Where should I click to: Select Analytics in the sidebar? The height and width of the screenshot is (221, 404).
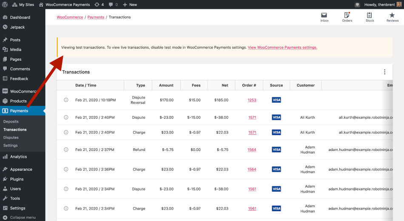[18, 157]
